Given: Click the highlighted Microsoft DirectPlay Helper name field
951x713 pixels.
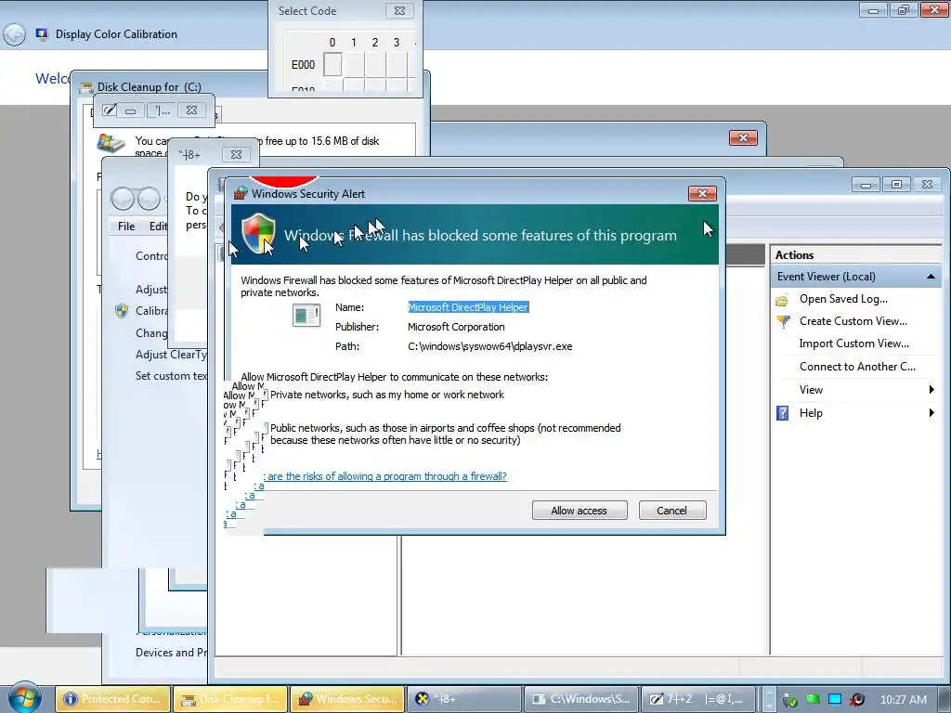Looking at the screenshot, I should coord(468,307).
